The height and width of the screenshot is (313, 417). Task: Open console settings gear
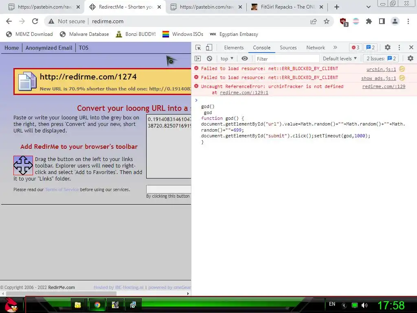click(x=410, y=59)
